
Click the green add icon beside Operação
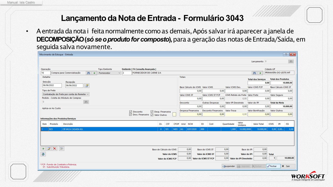click(94, 73)
